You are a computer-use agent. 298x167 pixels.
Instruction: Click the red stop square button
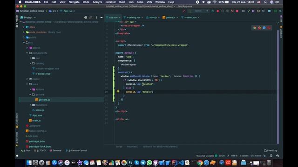click(237, 11)
